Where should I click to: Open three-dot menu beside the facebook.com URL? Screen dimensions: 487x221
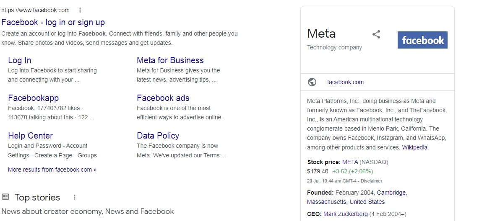click(80, 10)
